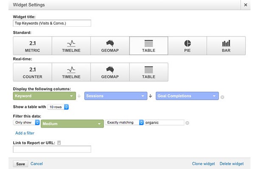259x169 pixels.
Task: Cancel the widget changes
Action: [37, 164]
